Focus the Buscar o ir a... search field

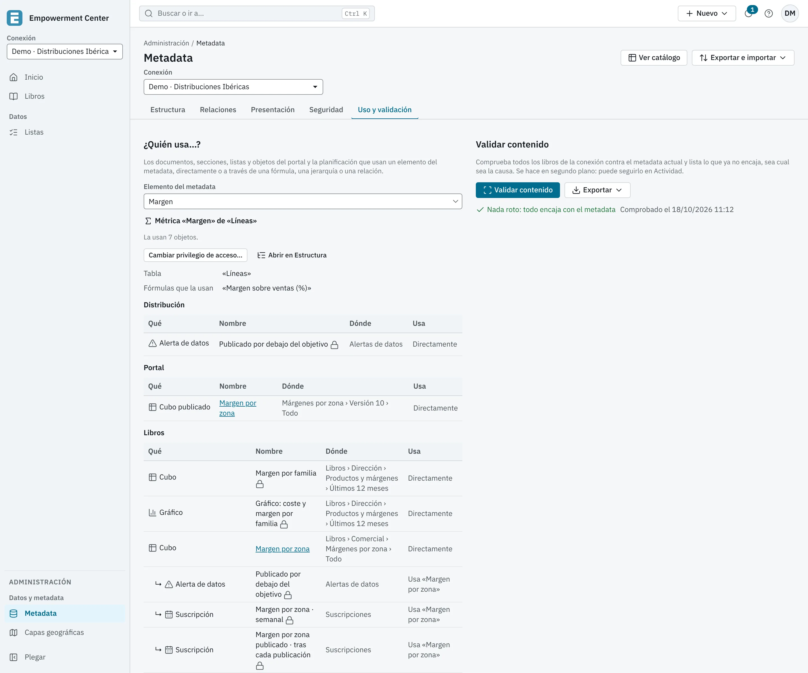point(257,13)
